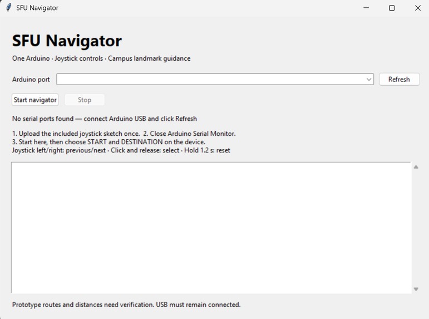This screenshot has width=429, height=319.
Task: Click the scrollbar down arrow of log area
Action: (x=416, y=289)
